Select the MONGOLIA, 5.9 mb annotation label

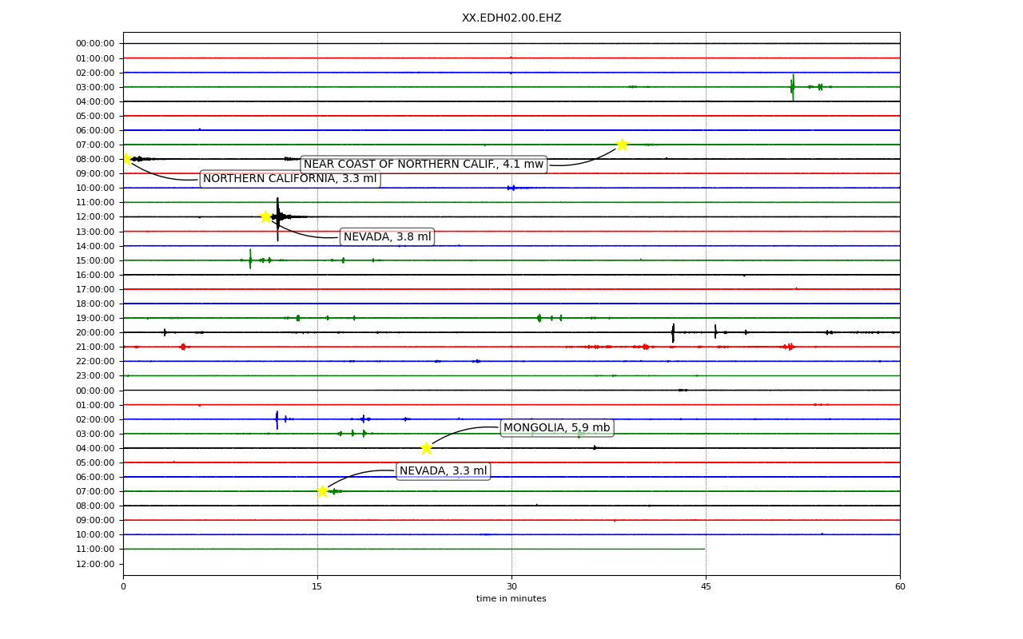click(557, 428)
